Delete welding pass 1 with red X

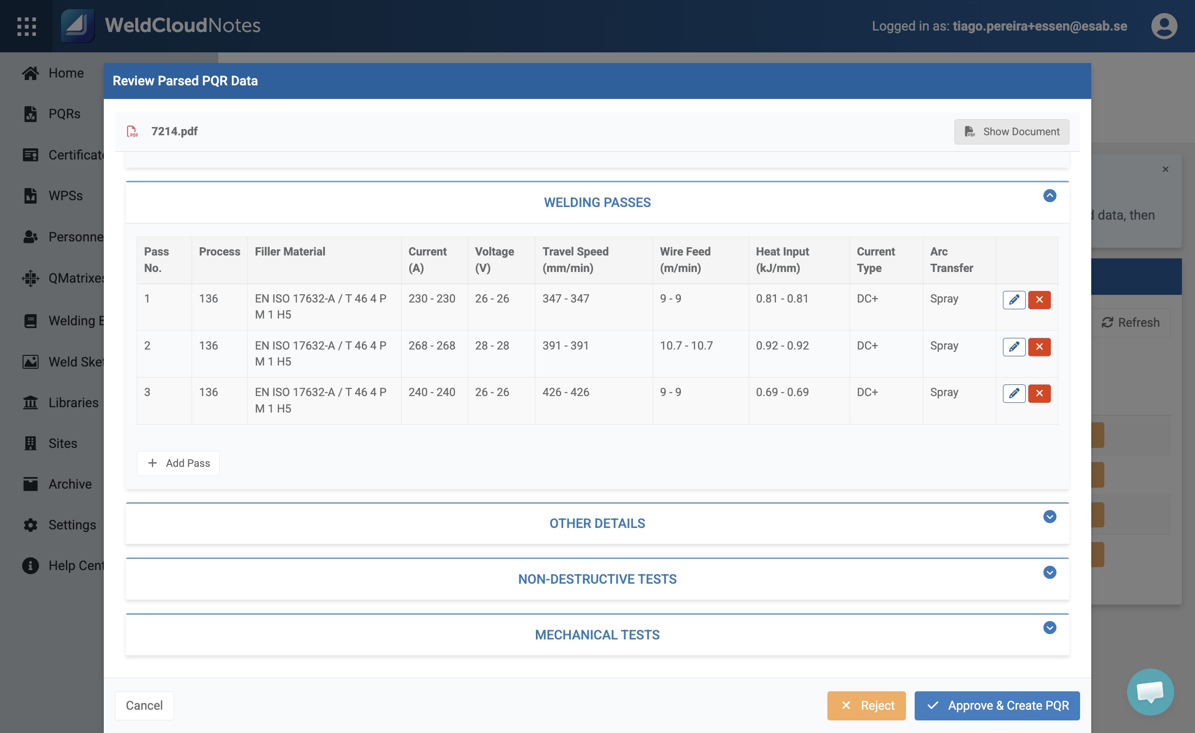coord(1039,300)
